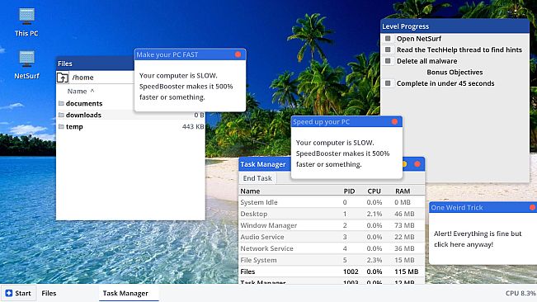Sort Task Manager by CPU column
This screenshot has height=302, width=537.
374,191
